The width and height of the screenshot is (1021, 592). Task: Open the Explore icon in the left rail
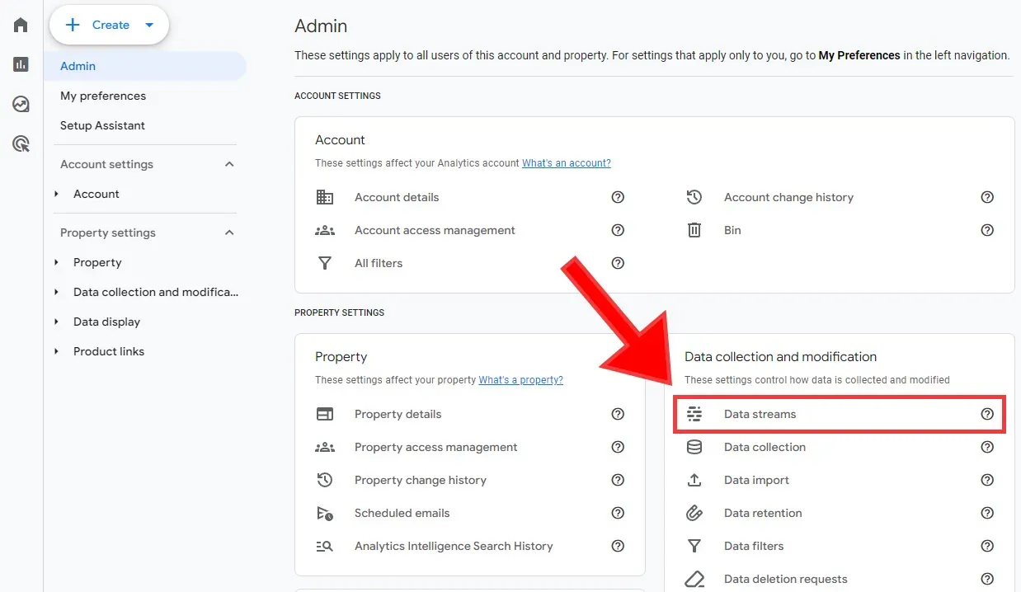21,104
